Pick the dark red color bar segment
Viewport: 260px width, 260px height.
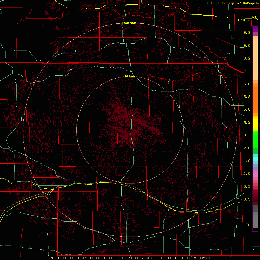[255, 197]
